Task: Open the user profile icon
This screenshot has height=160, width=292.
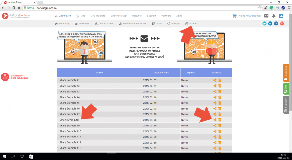Action: (281, 16)
